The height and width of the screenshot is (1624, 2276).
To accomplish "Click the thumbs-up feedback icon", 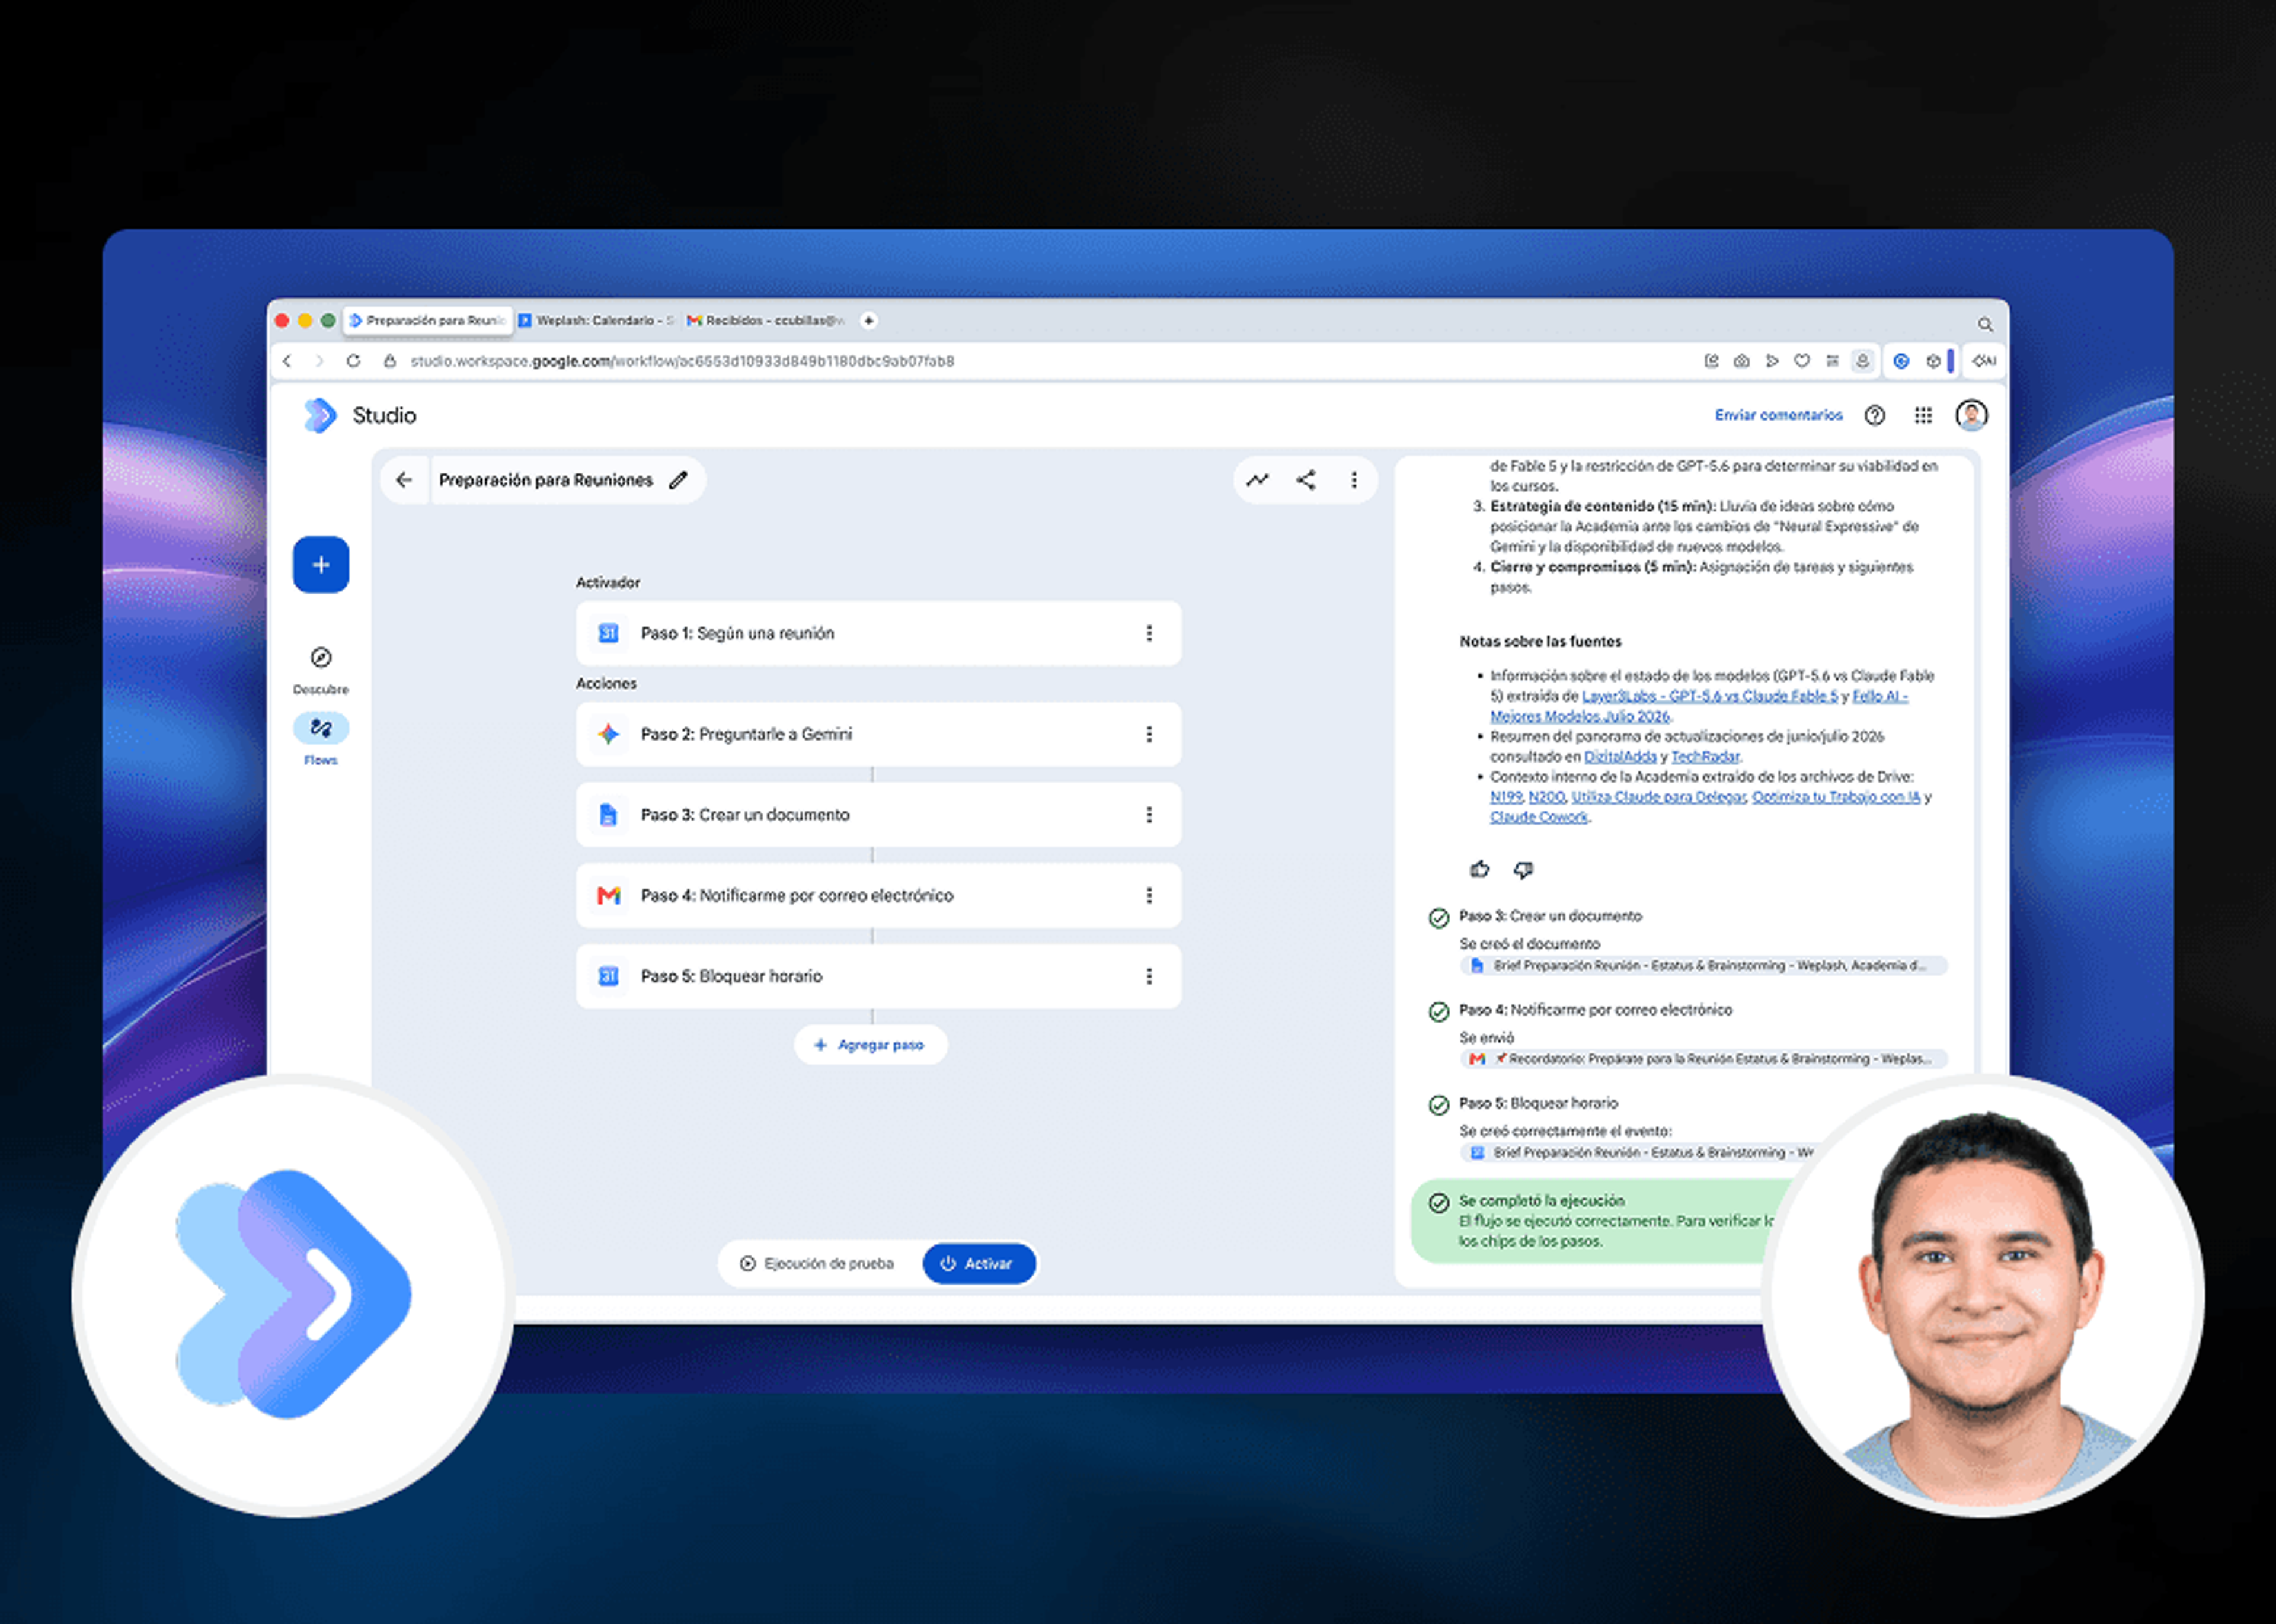I will coord(1479,869).
